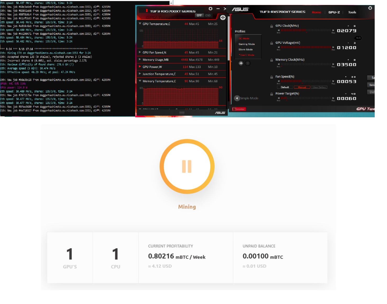Adjust the Fan Speed slider bar
387x304 pixels.
306,81
